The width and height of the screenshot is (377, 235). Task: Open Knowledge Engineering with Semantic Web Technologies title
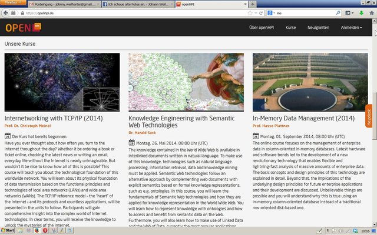coord(181,122)
